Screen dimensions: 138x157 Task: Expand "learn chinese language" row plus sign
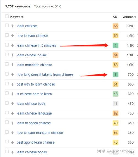pos(12,113)
